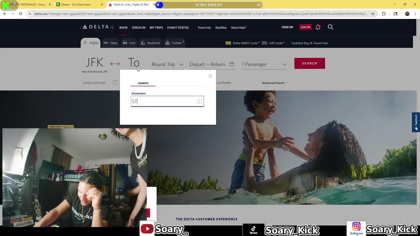Click the LOG IN button
Screen dimensions: 420x236
(x=305, y=27)
